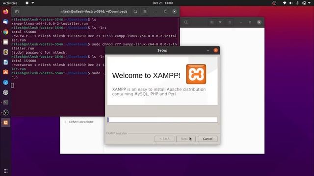Click the OBS tray indicator

pyautogui.click(x=274, y=3)
